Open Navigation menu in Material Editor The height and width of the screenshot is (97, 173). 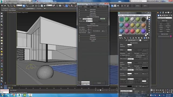pos(131,15)
